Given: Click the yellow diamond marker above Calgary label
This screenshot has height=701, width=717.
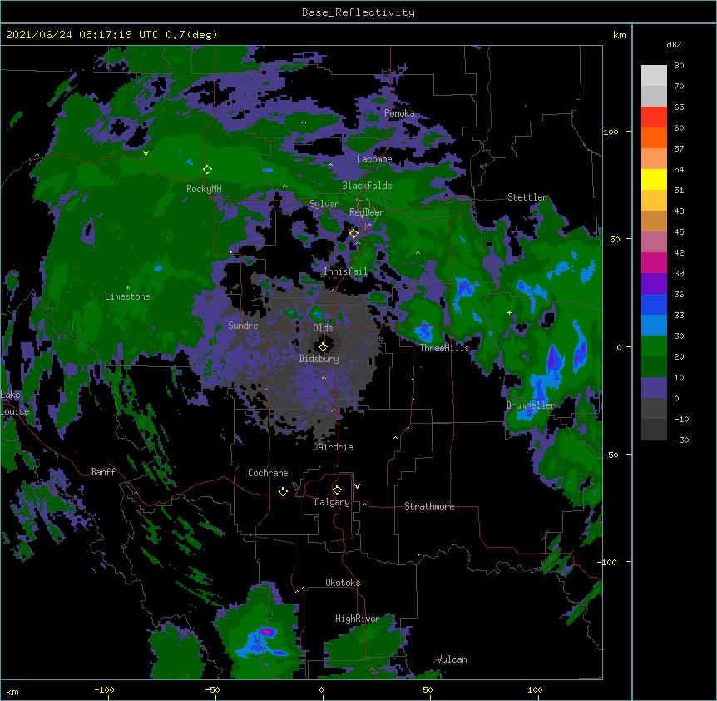Looking at the screenshot, I should point(337,490).
